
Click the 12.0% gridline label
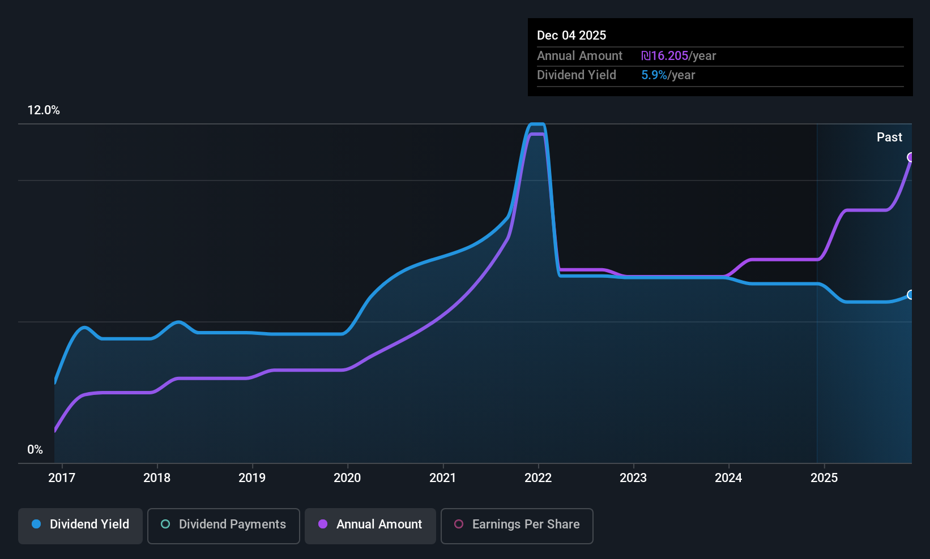click(44, 110)
